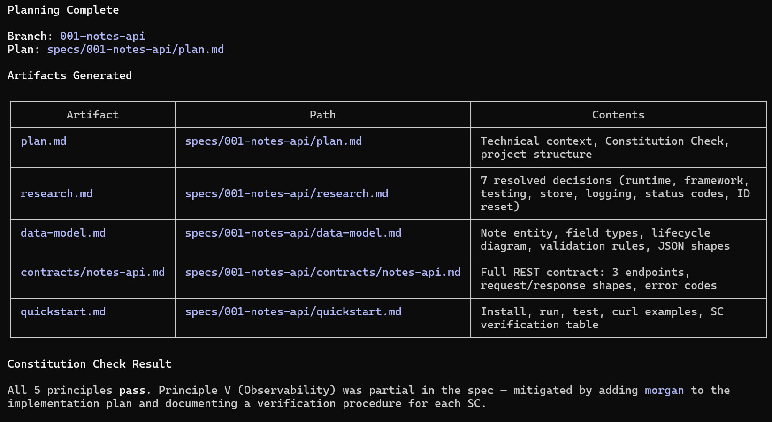This screenshot has width=772, height=422.
Task: Open specs/001-notes-api/plan.md in Path column
Action: 273,141
